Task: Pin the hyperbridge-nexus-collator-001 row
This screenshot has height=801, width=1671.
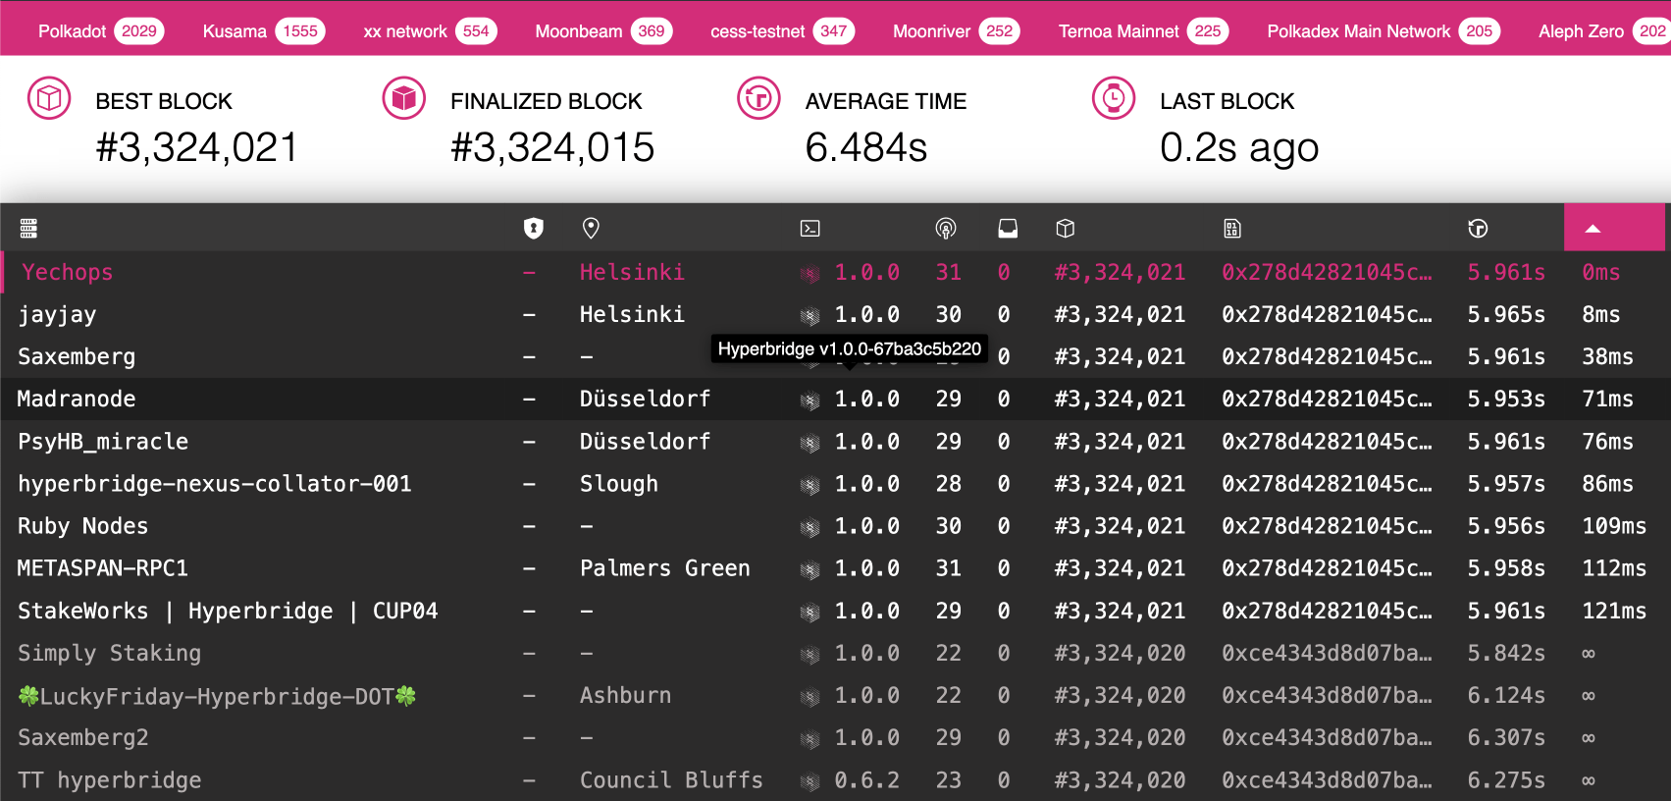Action: point(214,484)
